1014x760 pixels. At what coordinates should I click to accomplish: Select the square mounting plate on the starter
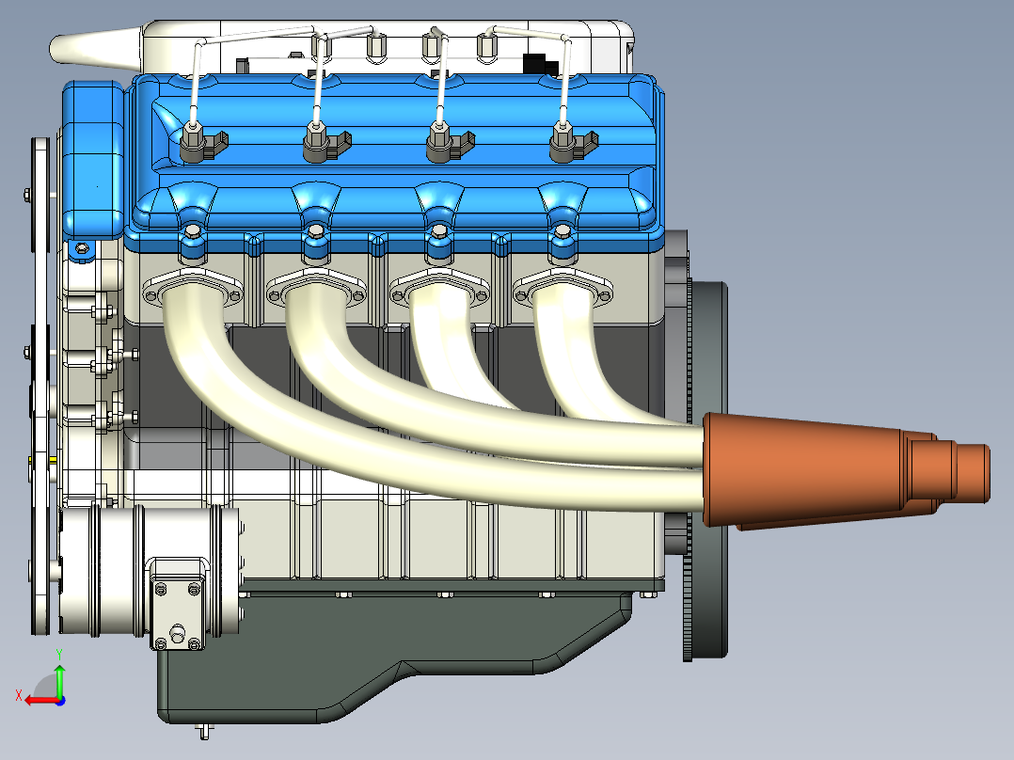[177, 613]
